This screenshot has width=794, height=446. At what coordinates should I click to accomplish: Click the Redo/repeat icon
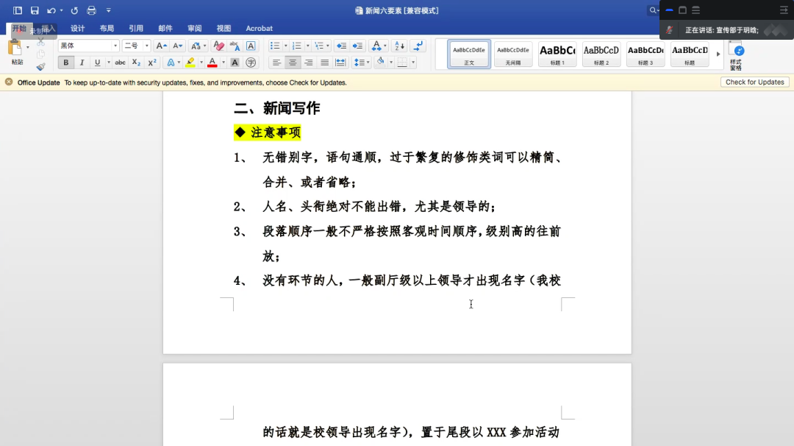74,10
